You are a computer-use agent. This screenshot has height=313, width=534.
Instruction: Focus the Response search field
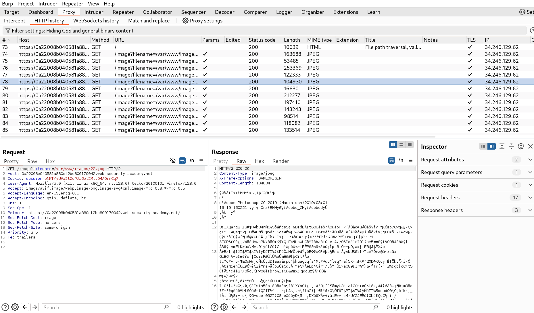point(316,307)
